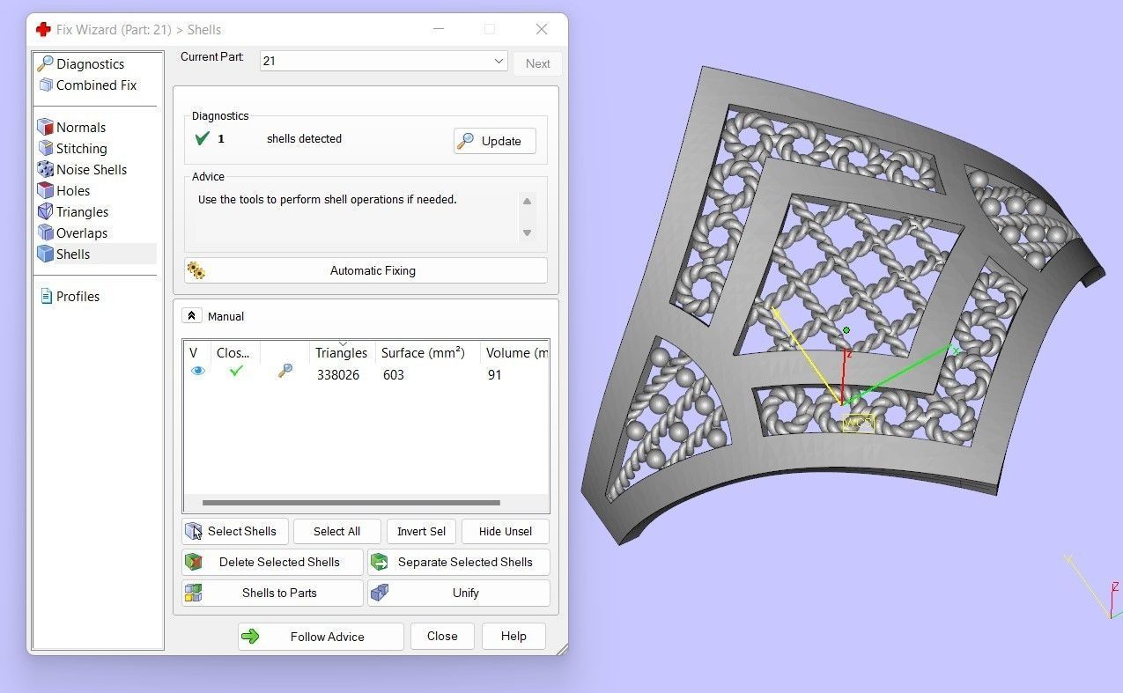Click the Advice text scroll down arrow
This screenshot has height=693, width=1123.
[527, 232]
